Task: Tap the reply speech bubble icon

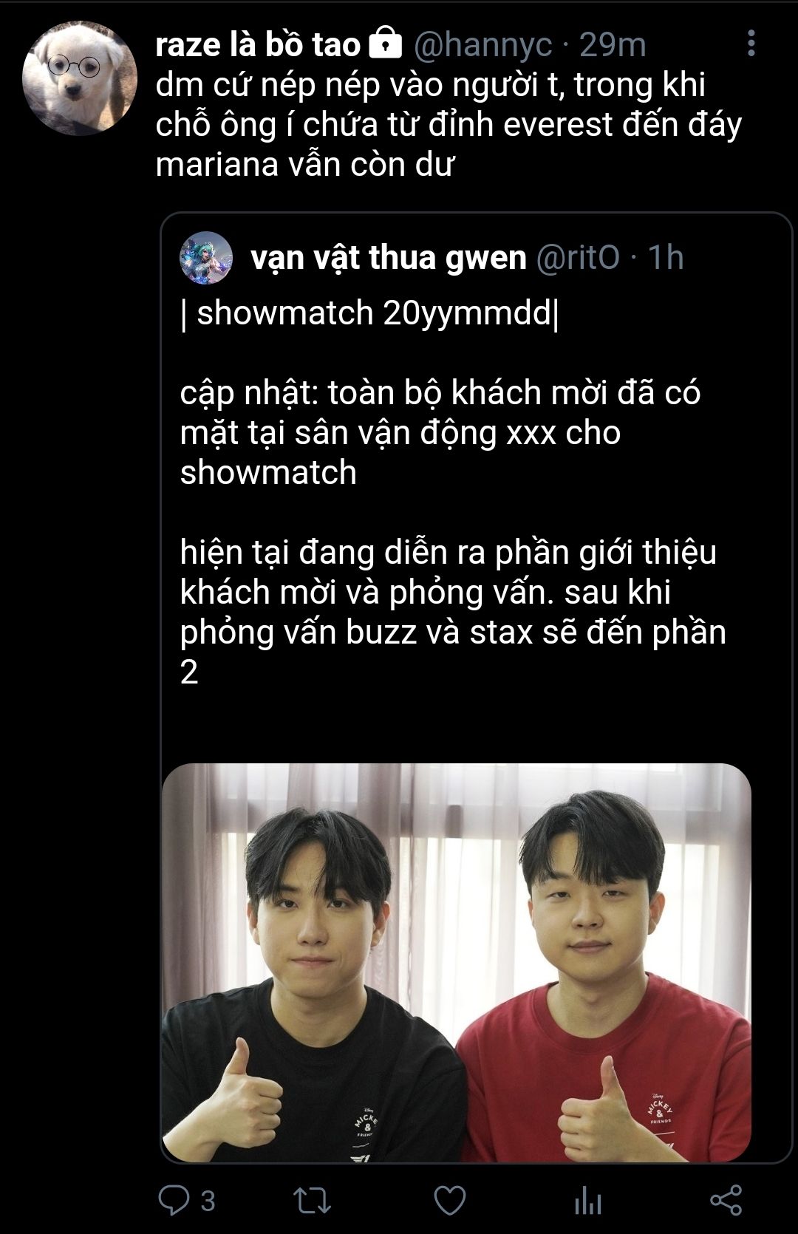Action: 174,1200
